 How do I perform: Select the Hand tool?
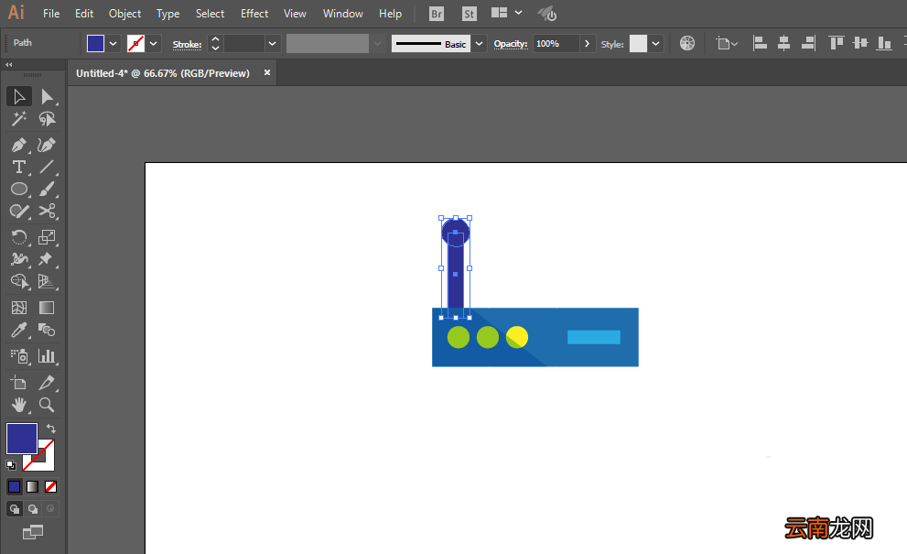click(19, 405)
